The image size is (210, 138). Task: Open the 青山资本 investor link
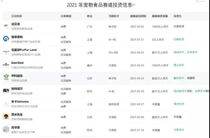[x=179, y=65]
